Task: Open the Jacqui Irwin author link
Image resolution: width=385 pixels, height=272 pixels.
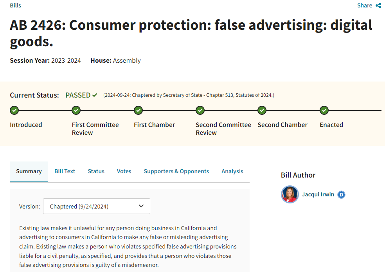Action: click(x=318, y=194)
